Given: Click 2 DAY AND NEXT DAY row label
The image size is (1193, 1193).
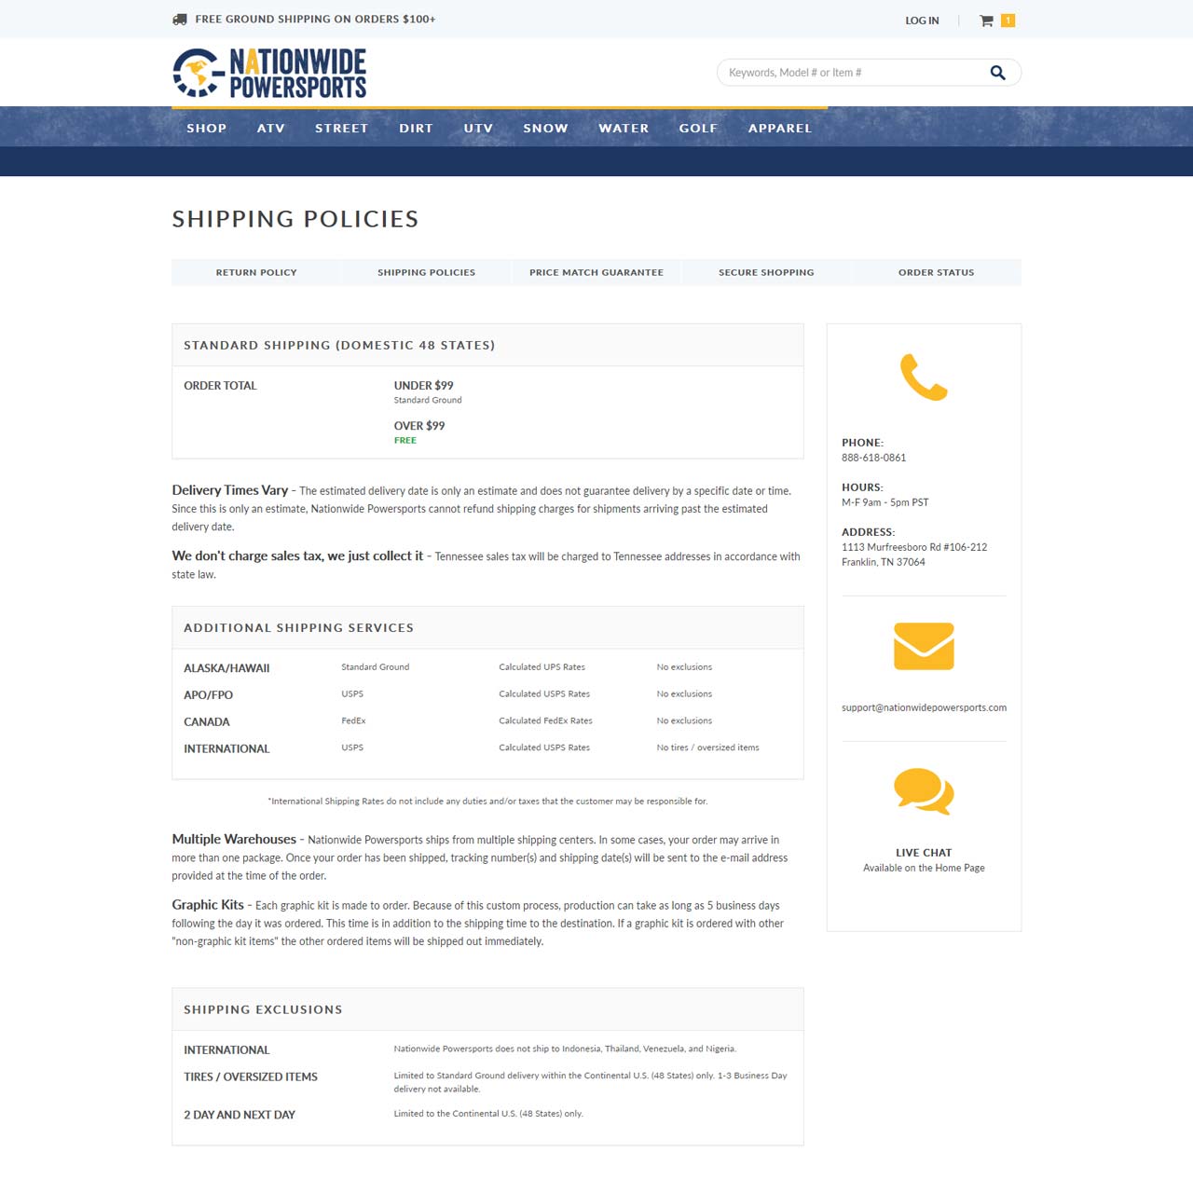Looking at the screenshot, I should click(240, 1115).
